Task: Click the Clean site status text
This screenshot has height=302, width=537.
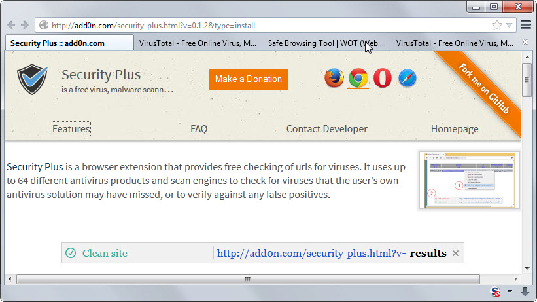Action: point(105,254)
